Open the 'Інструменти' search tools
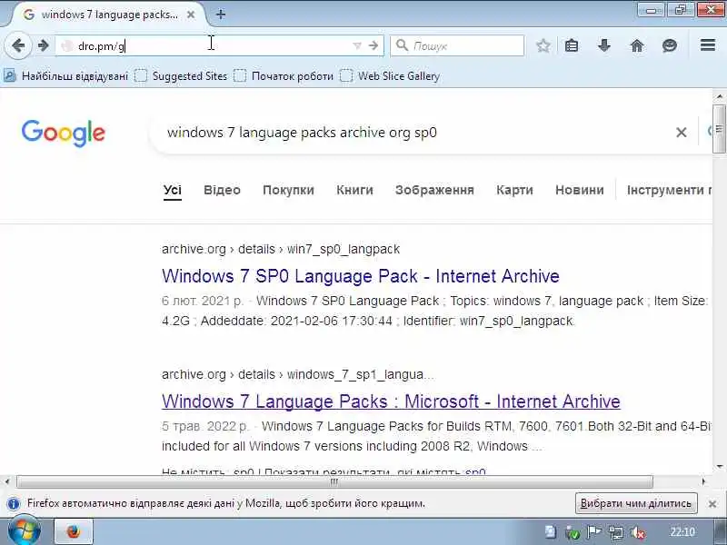 click(669, 190)
